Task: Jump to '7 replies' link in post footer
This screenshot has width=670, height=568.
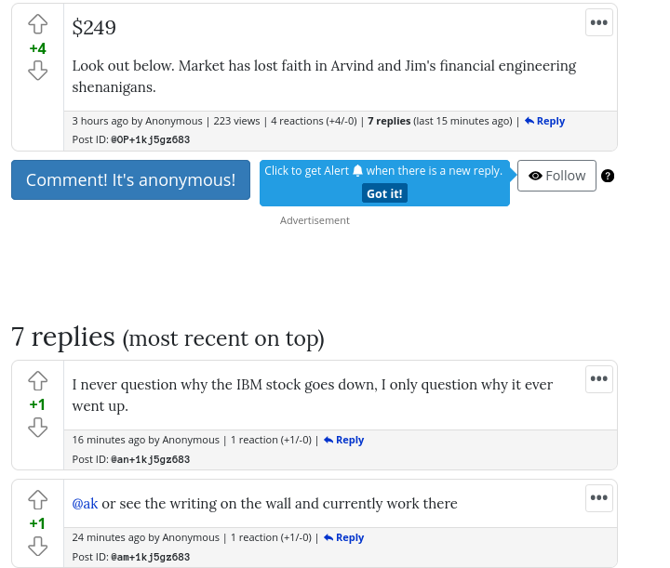Action: coord(389,121)
